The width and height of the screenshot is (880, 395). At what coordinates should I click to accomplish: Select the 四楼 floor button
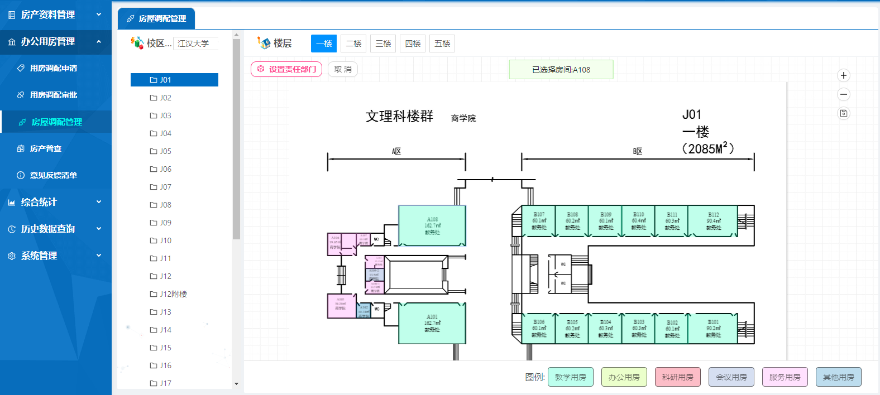tap(413, 44)
